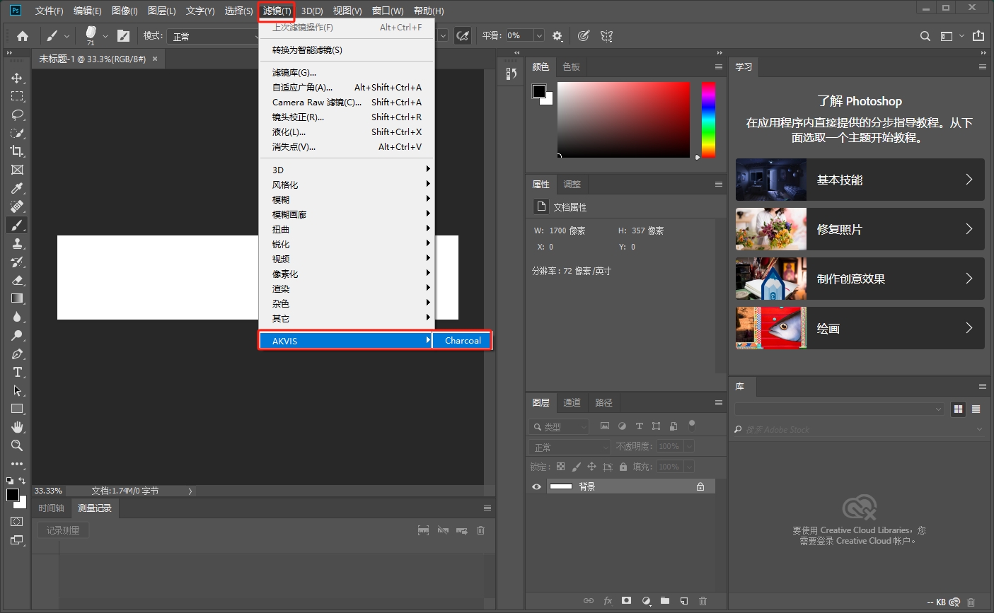The height and width of the screenshot is (613, 994).
Task: Select the Lasso tool
Action: pos(17,115)
